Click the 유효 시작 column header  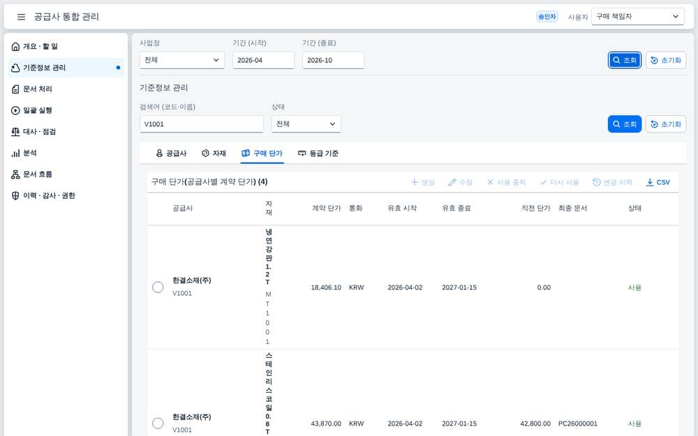coord(402,208)
